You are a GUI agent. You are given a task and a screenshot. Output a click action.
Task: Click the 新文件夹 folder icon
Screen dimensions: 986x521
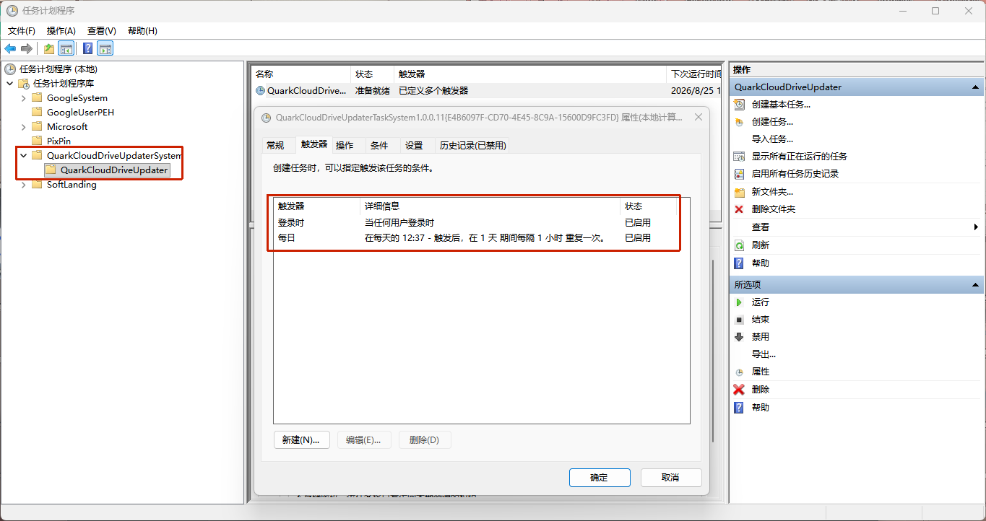739,192
